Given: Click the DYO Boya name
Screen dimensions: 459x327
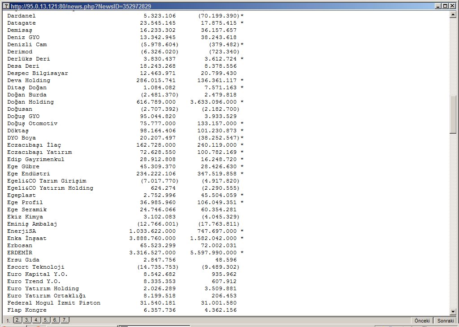Looking at the screenshot, I should pos(22,138).
